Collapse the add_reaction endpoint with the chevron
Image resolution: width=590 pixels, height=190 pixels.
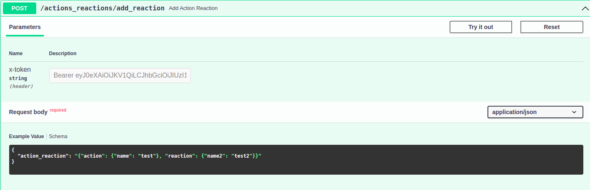point(585,8)
